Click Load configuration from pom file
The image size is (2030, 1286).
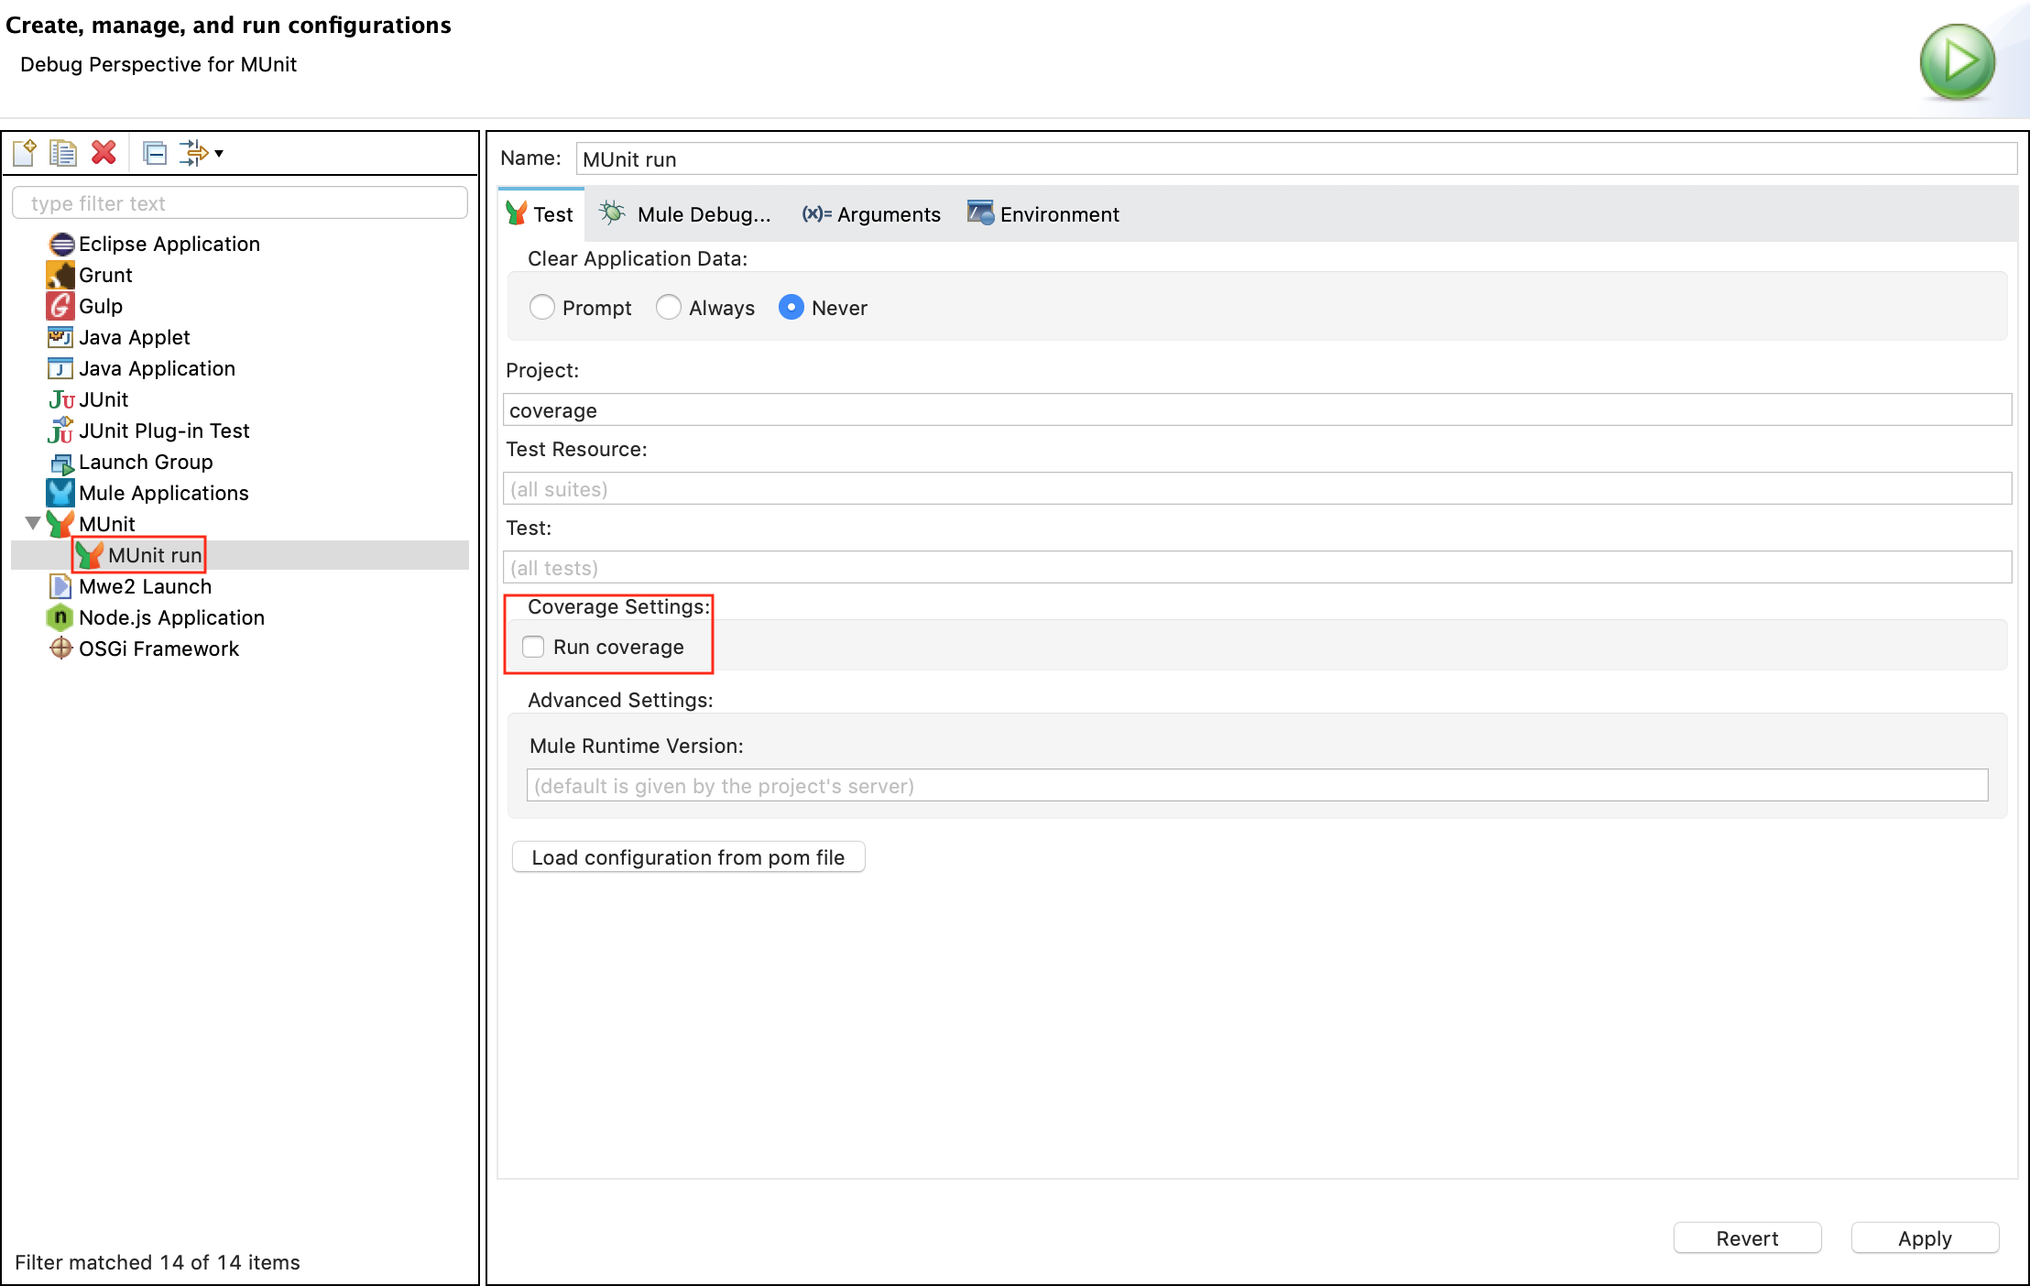(x=688, y=857)
